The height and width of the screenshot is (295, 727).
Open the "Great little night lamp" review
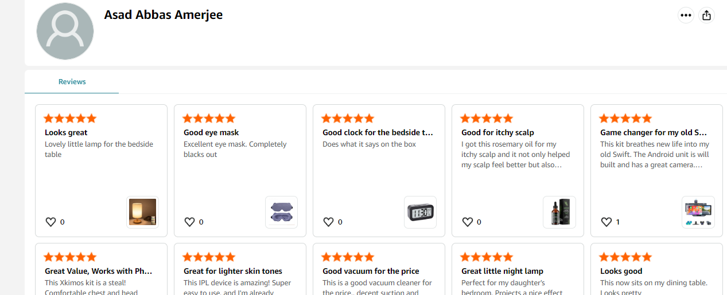point(502,271)
